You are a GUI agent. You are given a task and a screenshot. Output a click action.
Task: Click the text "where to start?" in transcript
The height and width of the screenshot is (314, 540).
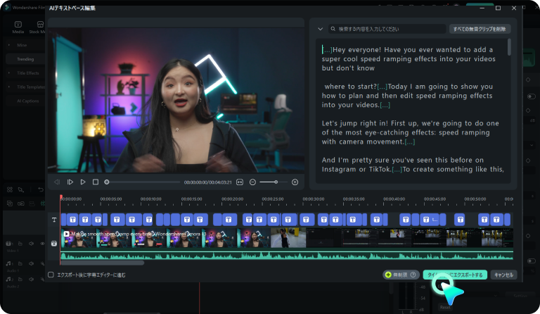(351, 87)
